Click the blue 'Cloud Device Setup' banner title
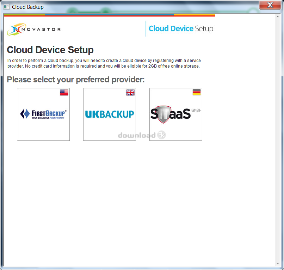Image resolution: width=284 pixels, height=270 pixels. click(181, 29)
